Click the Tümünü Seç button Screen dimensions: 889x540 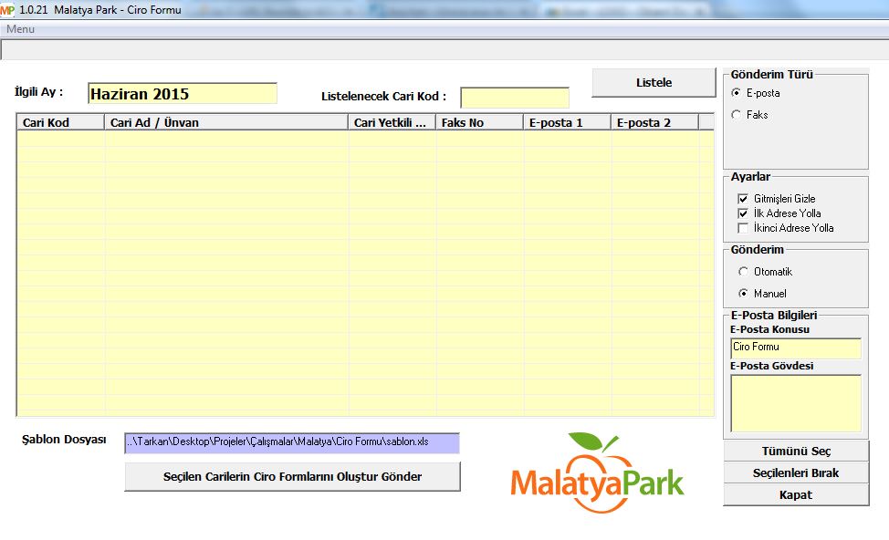(796, 452)
